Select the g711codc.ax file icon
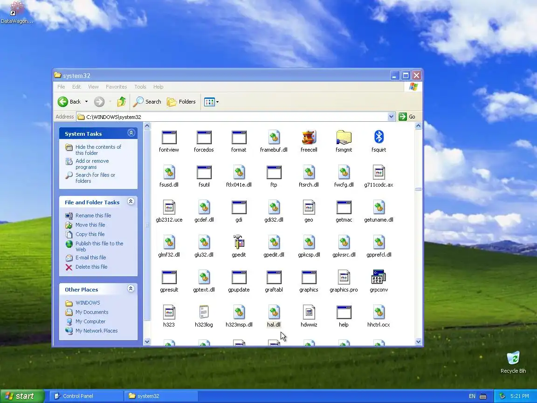The height and width of the screenshot is (403, 537). 379,173
